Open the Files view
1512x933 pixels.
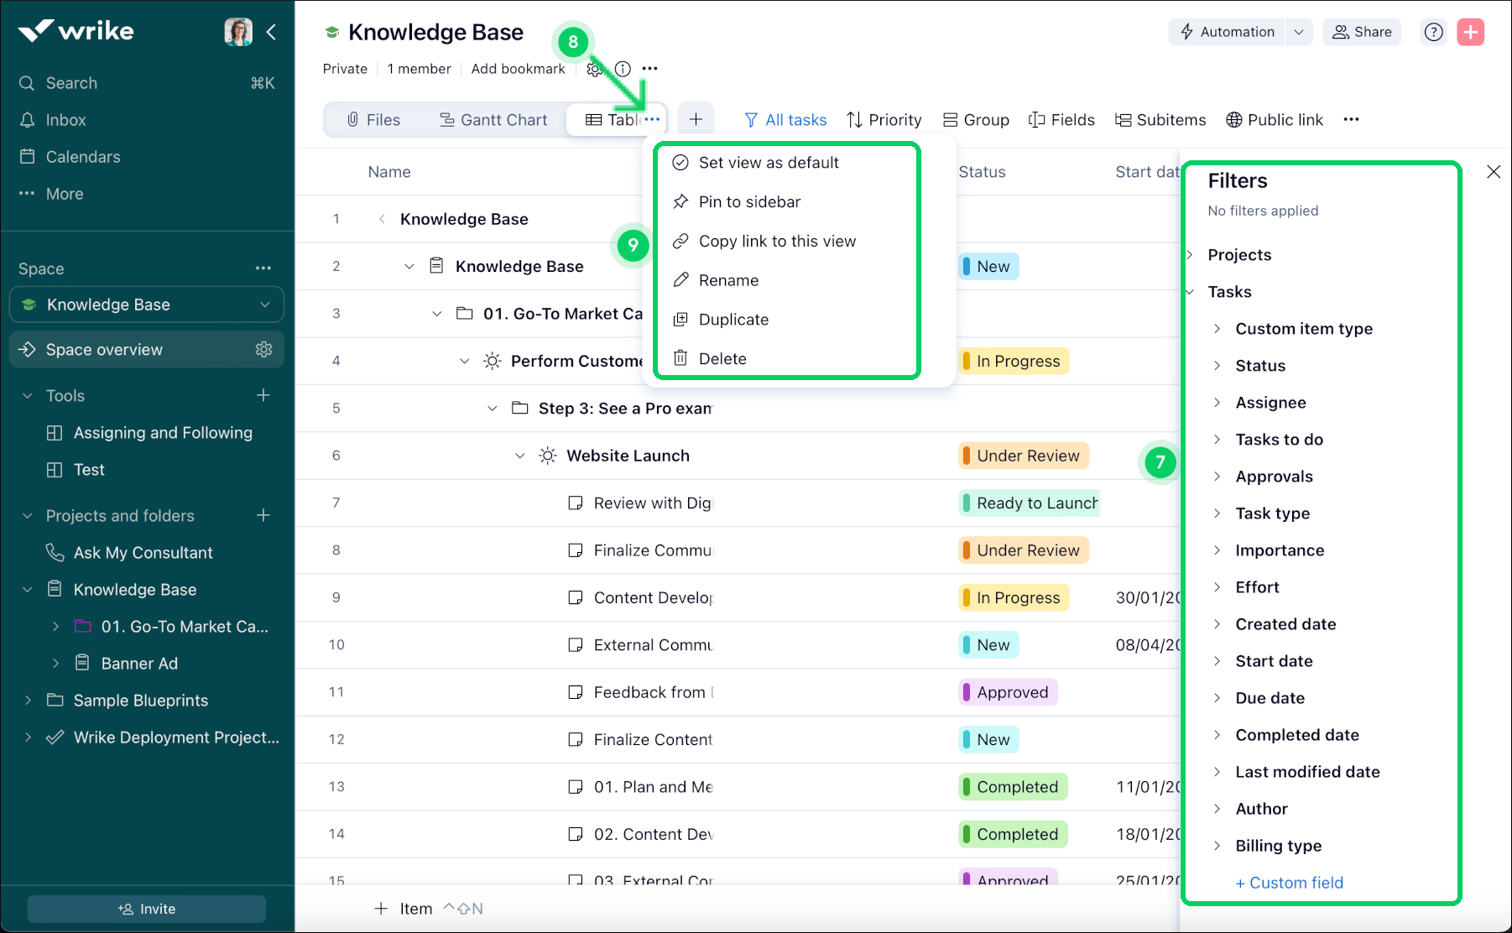coord(373,119)
